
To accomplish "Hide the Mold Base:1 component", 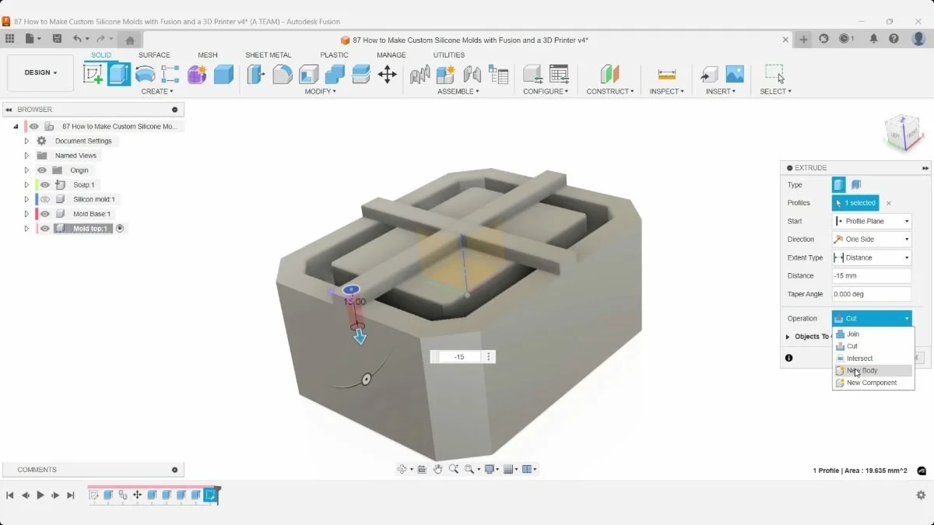I will (45, 214).
